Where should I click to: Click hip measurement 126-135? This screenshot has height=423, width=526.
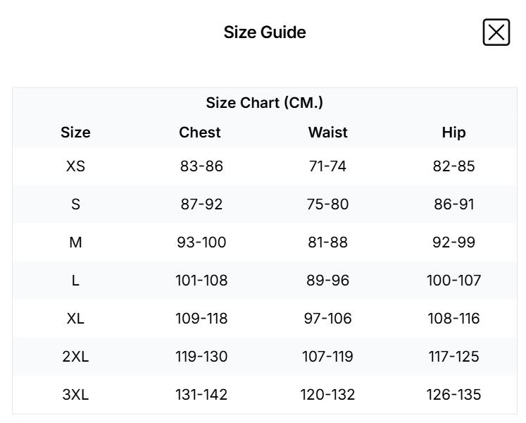pos(453,395)
